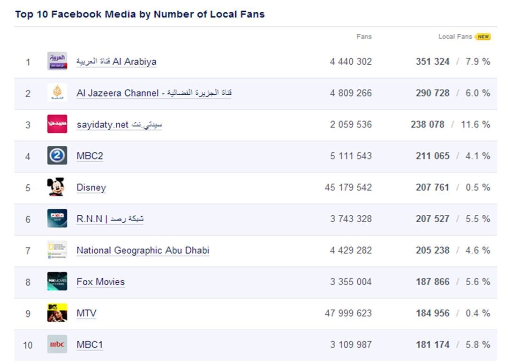Screen dimensions: 505x362
Task: Select the MBC2 circular logo icon
Action: 57,155
